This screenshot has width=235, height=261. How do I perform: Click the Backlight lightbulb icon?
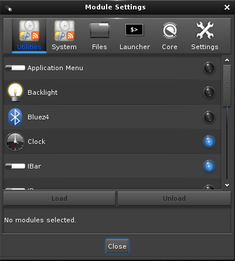coord(15,92)
